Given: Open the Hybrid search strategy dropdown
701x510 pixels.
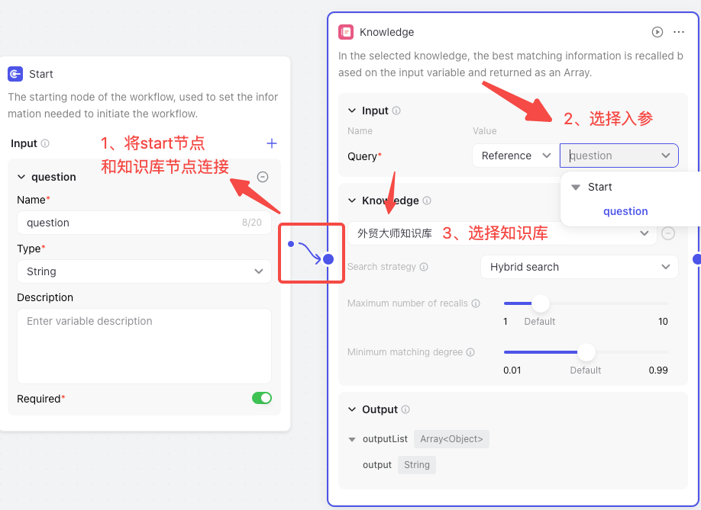Looking at the screenshot, I should 580,267.
